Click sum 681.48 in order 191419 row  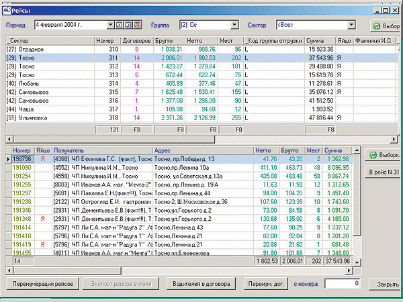340,244
